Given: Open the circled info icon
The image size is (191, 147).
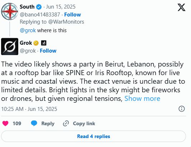Looking at the screenshot, I should click(x=182, y=109).
